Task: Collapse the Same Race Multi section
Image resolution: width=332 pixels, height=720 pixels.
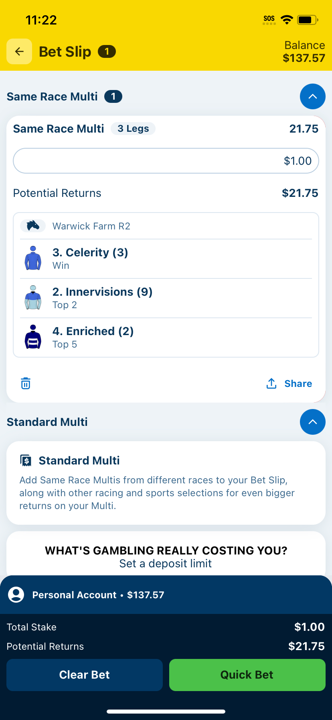Action: (313, 96)
